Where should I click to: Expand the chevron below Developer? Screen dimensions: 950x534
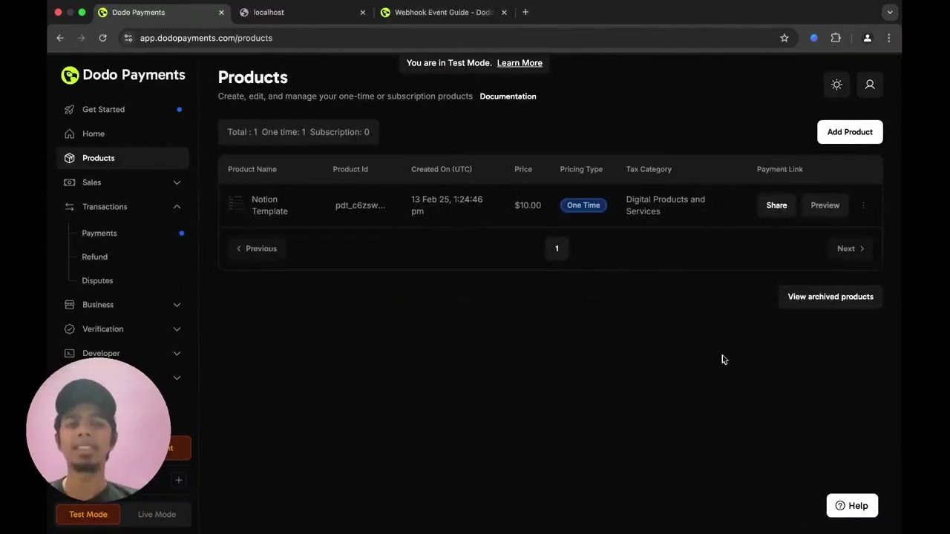[177, 378]
